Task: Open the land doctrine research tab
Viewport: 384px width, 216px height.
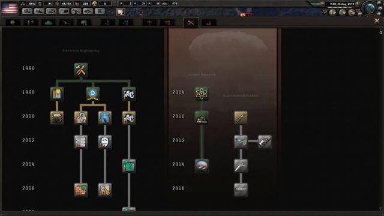Action: tap(84, 23)
